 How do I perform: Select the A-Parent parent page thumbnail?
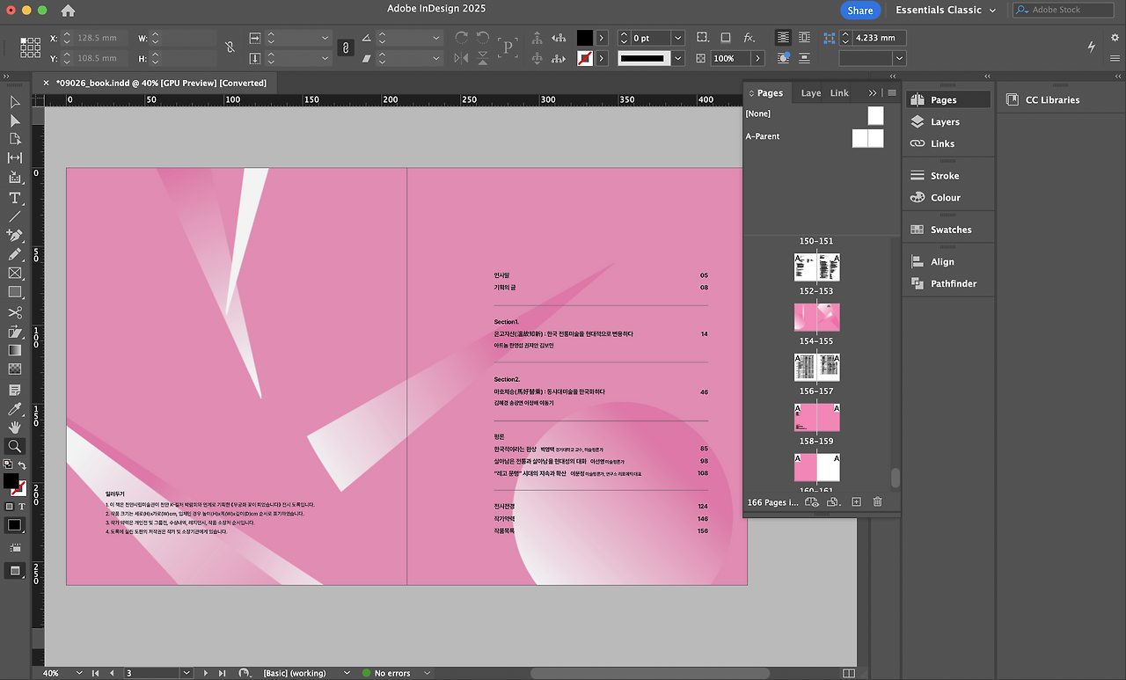click(867, 138)
